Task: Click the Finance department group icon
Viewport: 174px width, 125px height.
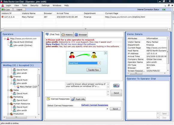Action: tap(11, 77)
